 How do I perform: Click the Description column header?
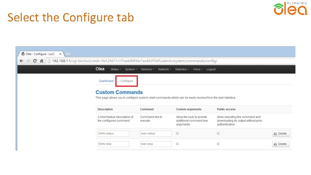pyautogui.click(x=105, y=109)
